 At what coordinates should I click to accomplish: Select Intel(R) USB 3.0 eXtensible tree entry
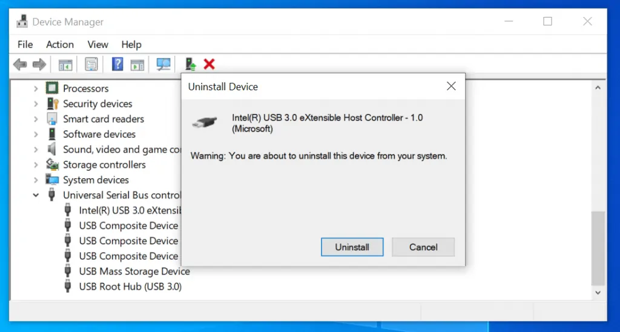click(130, 210)
